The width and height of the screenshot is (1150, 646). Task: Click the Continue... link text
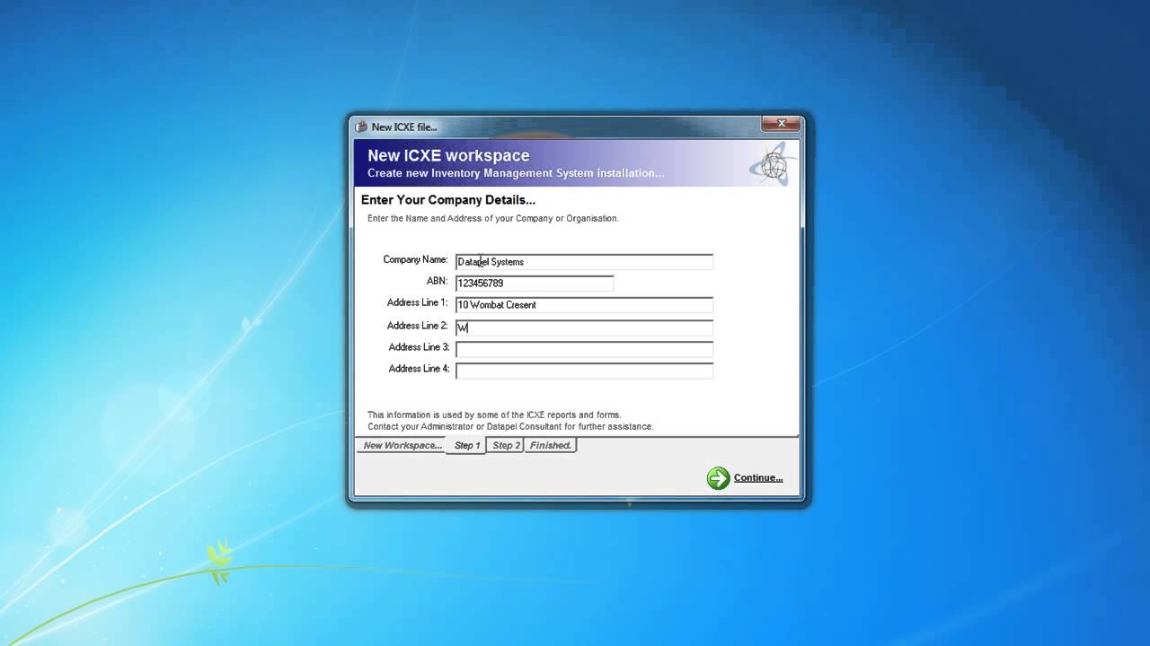(758, 478)
